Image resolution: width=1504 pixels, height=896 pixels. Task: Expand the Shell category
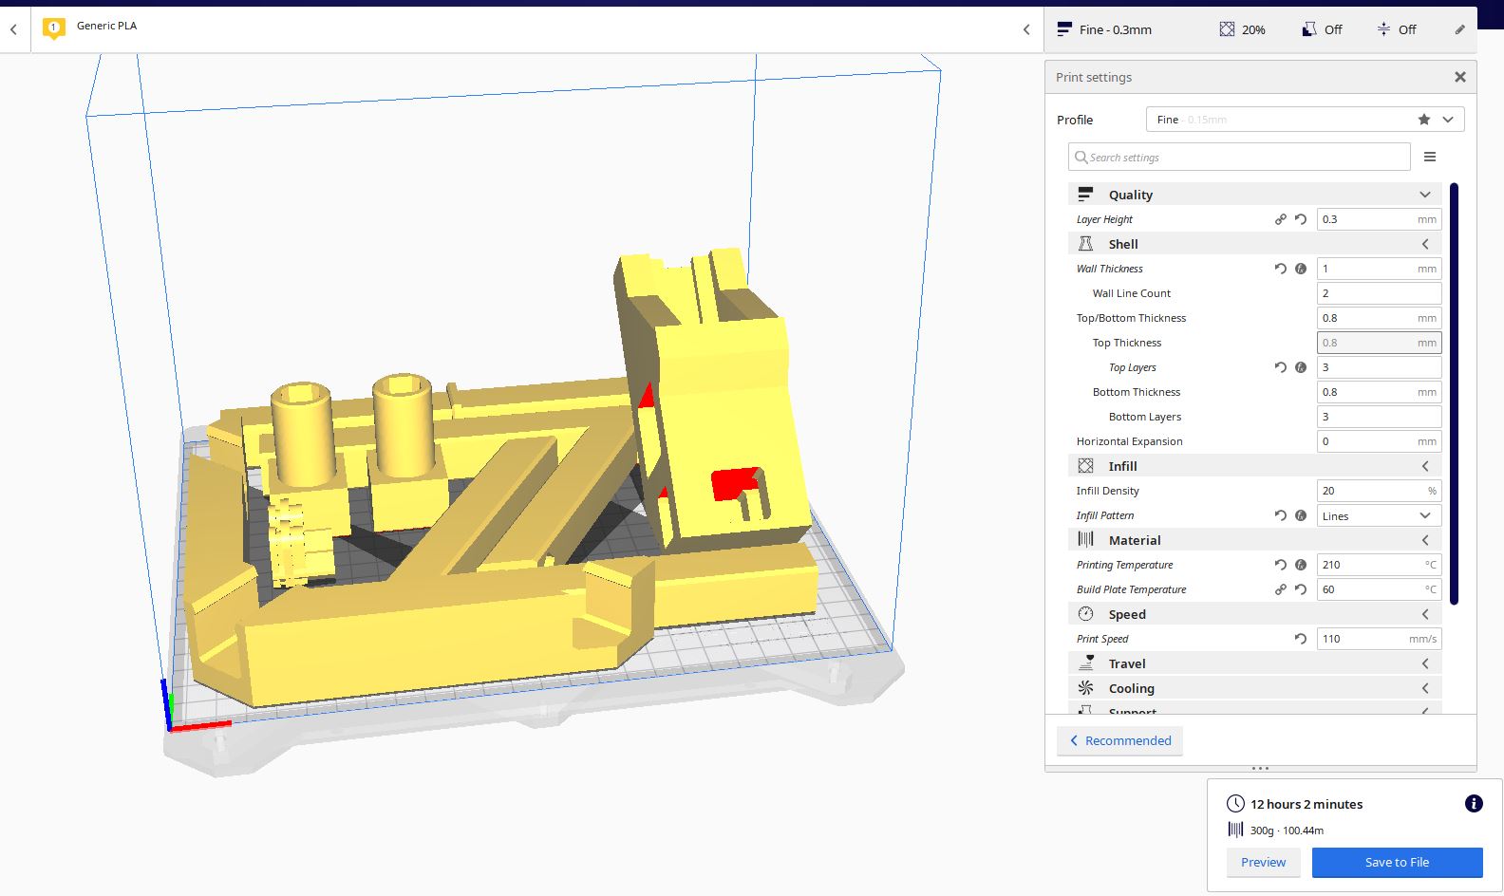pos(1254,244)
